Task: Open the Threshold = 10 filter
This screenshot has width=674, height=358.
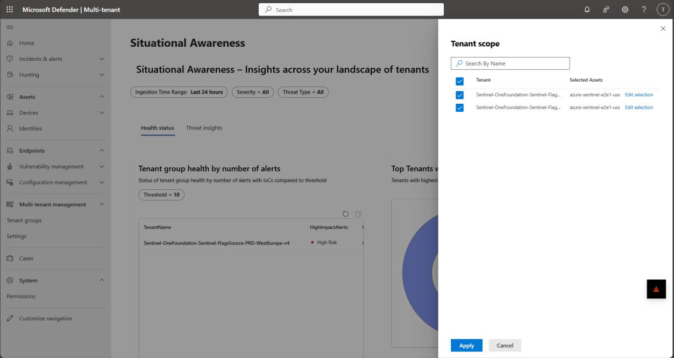Action: pos(161,195)
